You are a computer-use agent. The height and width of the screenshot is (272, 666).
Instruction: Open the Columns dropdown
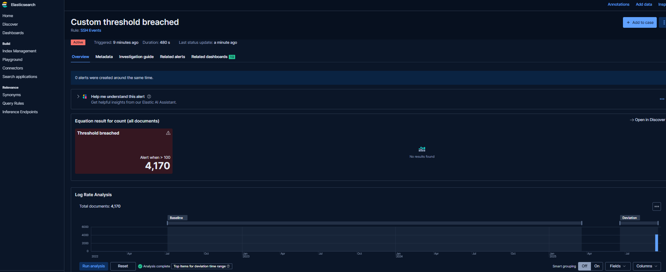click(x=646, y=266)
